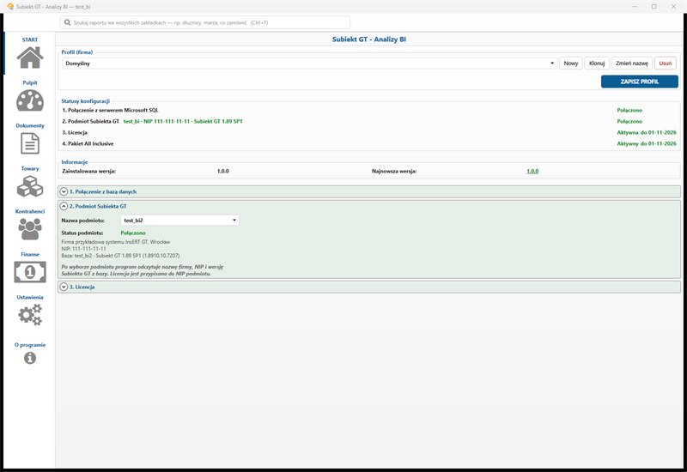Viewport: 687px width, 472px height.
Task: Click the Subiekt GT app icon in title bar
Action: 10,7
